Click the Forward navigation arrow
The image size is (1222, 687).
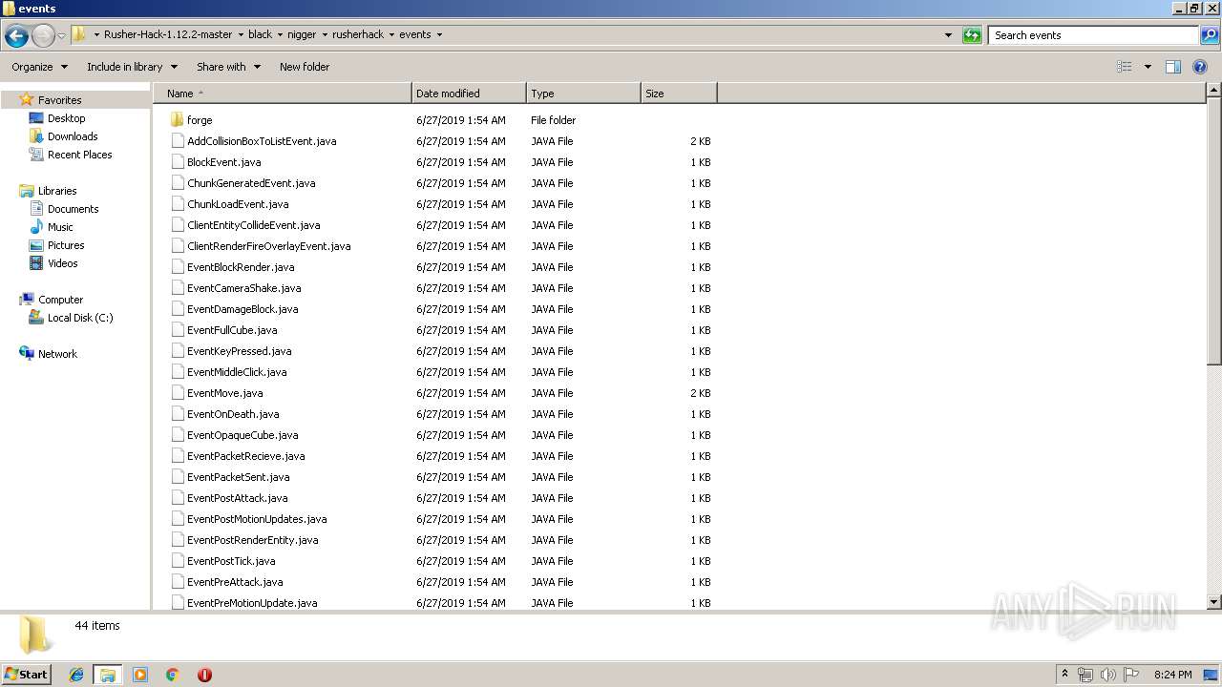point(43,35)
